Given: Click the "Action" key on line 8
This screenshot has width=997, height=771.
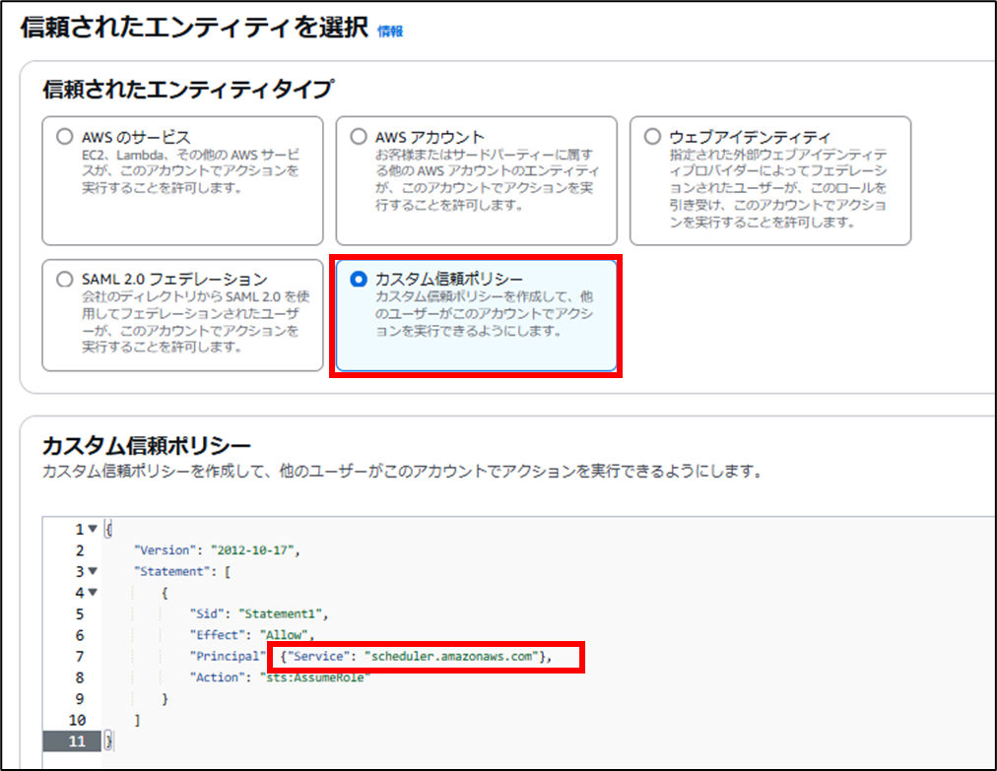Looking at the screenshot, I should 218,677.
